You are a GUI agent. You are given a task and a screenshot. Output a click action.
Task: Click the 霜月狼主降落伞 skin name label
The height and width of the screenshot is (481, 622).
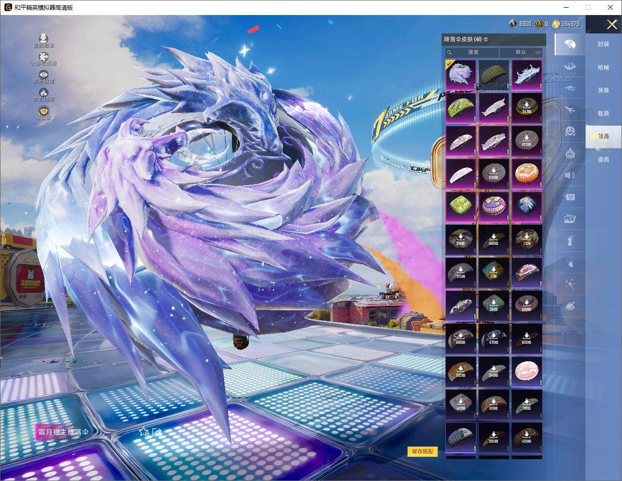(x=64, y=432)
